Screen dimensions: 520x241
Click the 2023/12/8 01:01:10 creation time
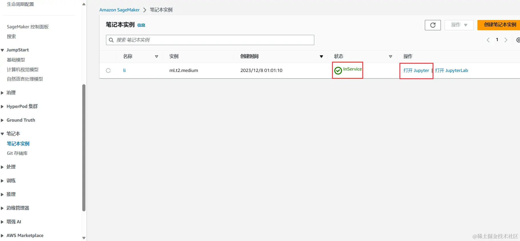261,71
